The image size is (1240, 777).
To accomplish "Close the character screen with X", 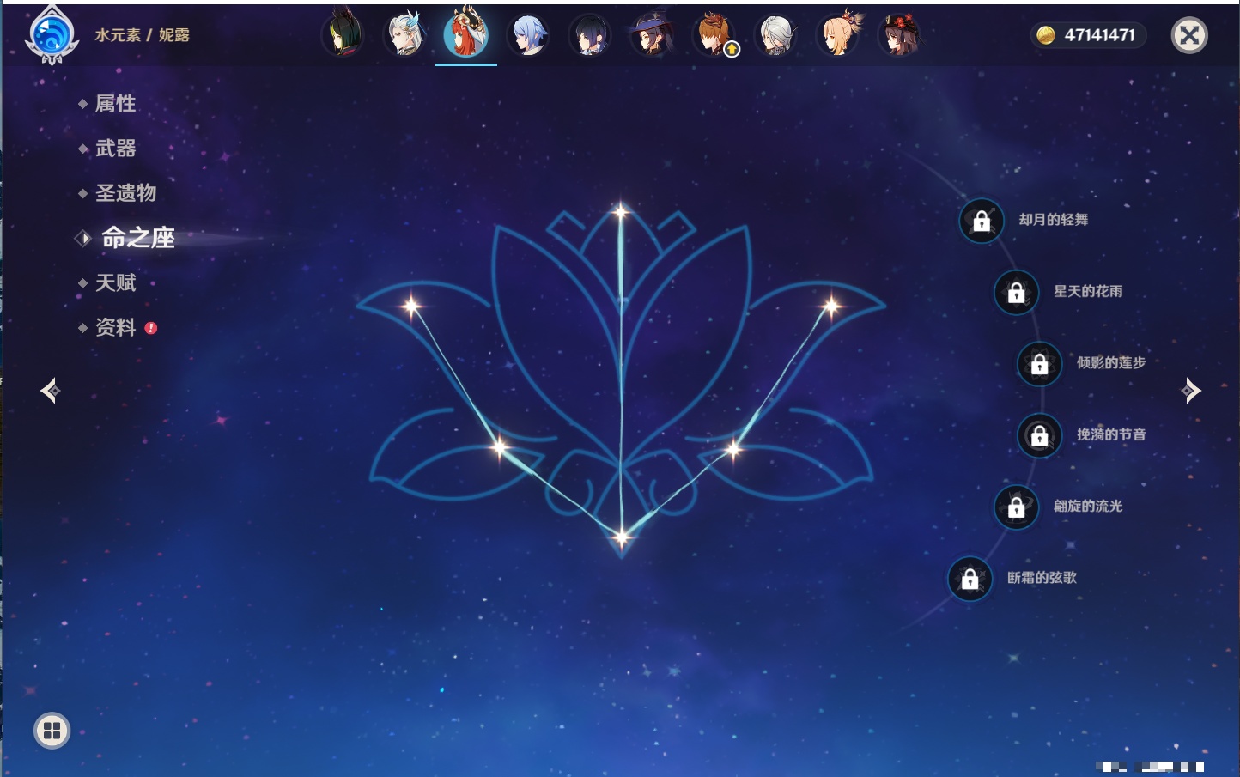I will point(1189,35).
